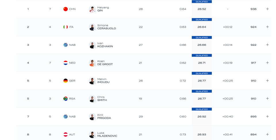Click Koen De Groot's 26.71 time
Viewport: 276px width, 140px height.
pos(202,63)
